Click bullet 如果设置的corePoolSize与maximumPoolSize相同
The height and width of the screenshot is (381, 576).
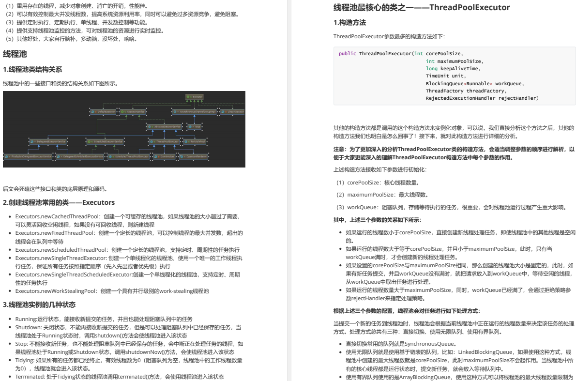click(x=459, y=274)
